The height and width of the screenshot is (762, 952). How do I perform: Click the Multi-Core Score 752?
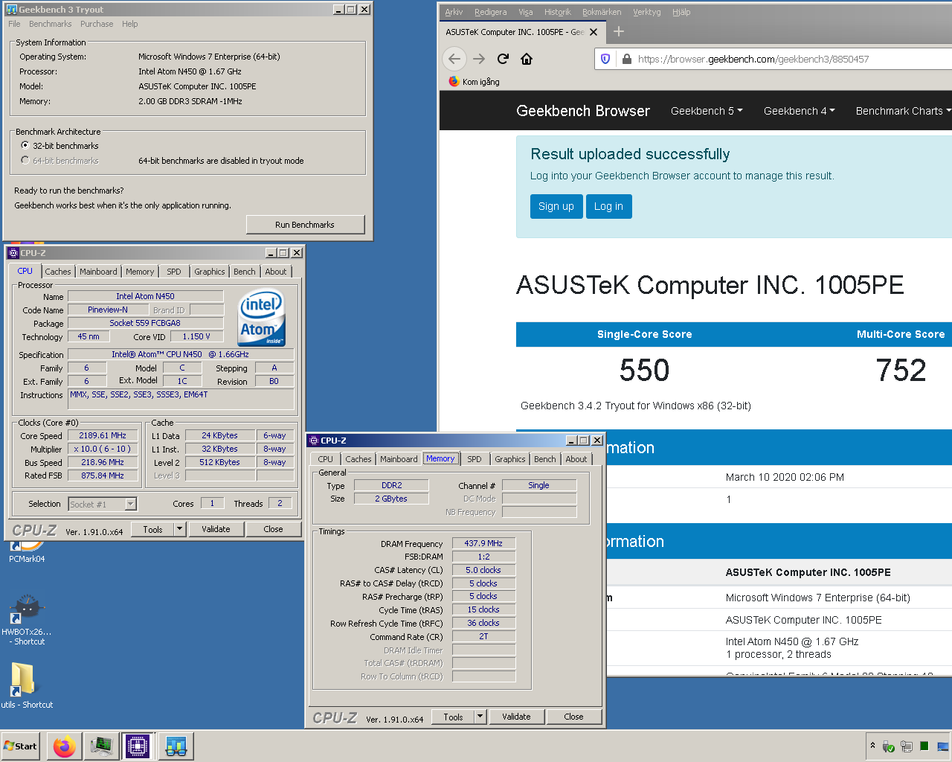[x=901, y=370]
